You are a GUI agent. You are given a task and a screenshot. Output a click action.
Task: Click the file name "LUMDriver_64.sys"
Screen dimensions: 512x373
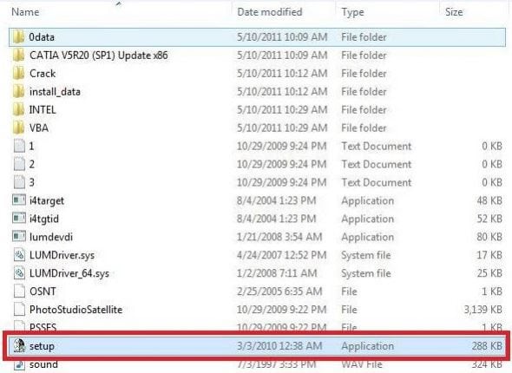(69, 273)
